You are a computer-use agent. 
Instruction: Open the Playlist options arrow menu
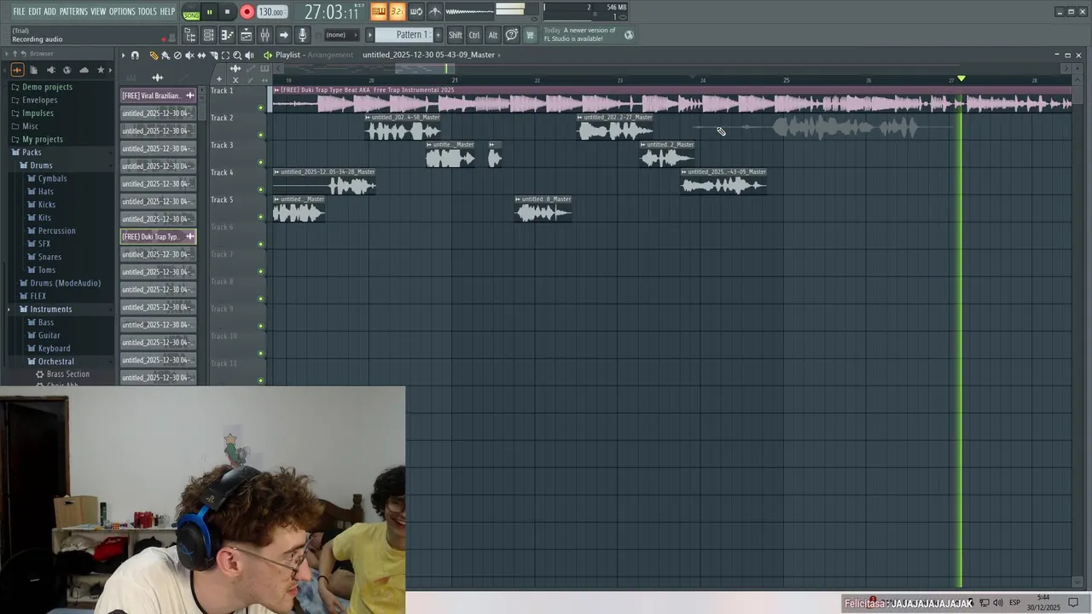point(123,55)
